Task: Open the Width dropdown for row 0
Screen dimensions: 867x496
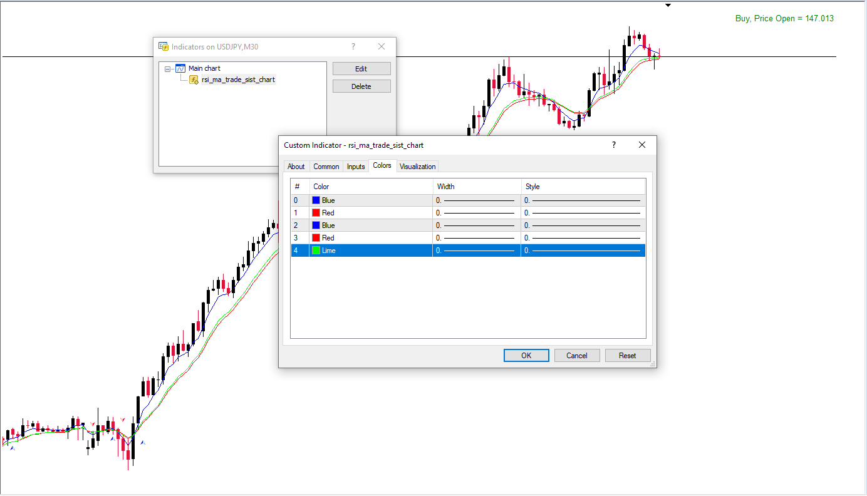Action: point(476,200)
